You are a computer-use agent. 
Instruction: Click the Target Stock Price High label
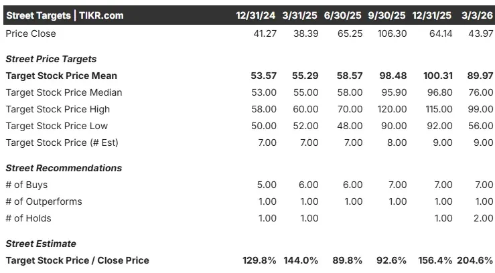point(58,109)
